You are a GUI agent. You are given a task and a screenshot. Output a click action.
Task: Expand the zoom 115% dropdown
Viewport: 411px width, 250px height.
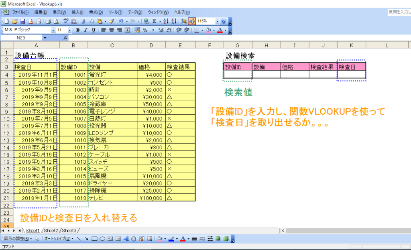coord(217,21)
